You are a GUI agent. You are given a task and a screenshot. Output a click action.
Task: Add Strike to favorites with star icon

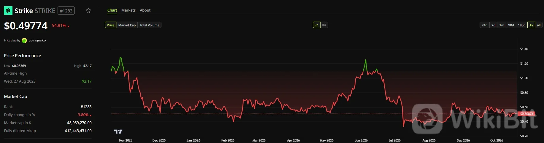(88, 11)
